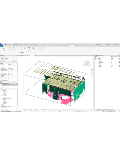120x156 pixels.
Task: Click the Project Browser search field
Action: [x=9, y=87]
